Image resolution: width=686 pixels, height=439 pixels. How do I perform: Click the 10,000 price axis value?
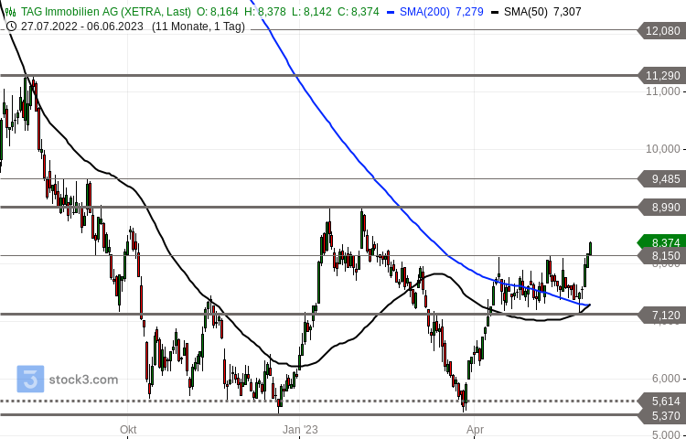(x=663, y=149)
